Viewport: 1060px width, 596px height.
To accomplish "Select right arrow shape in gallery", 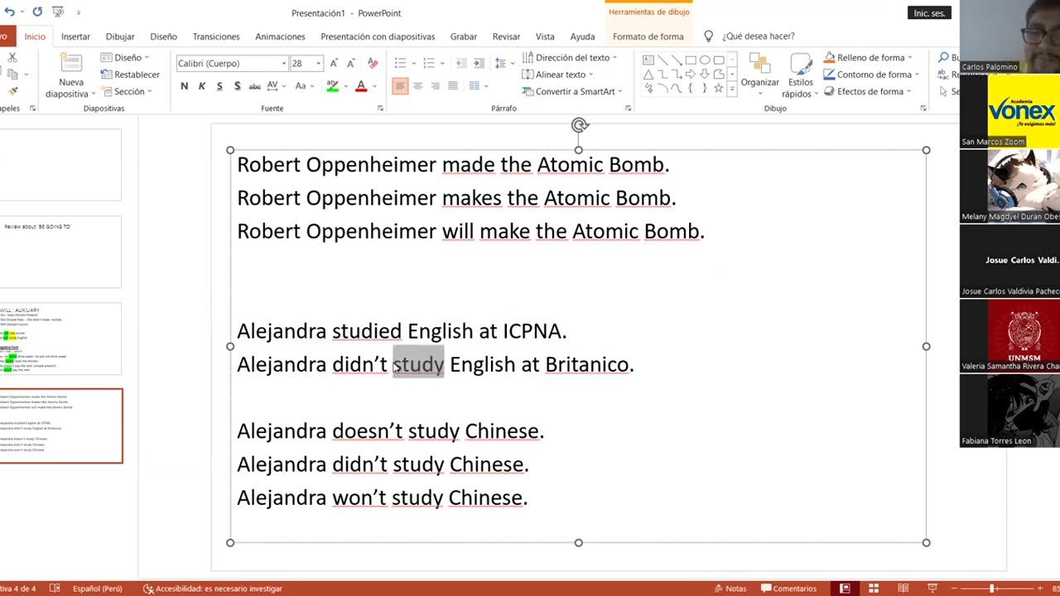I will (691, 74).
